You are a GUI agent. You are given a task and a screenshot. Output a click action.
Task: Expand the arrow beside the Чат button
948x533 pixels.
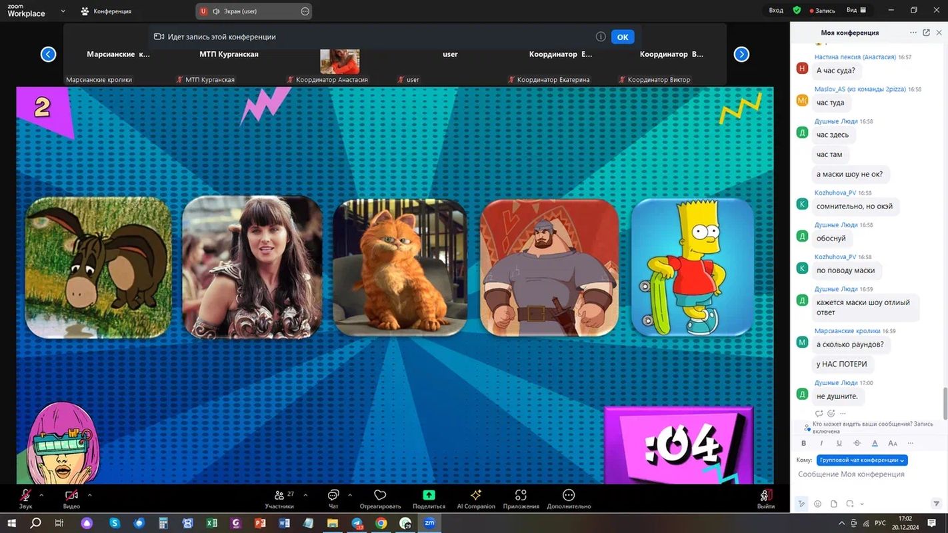349,495
